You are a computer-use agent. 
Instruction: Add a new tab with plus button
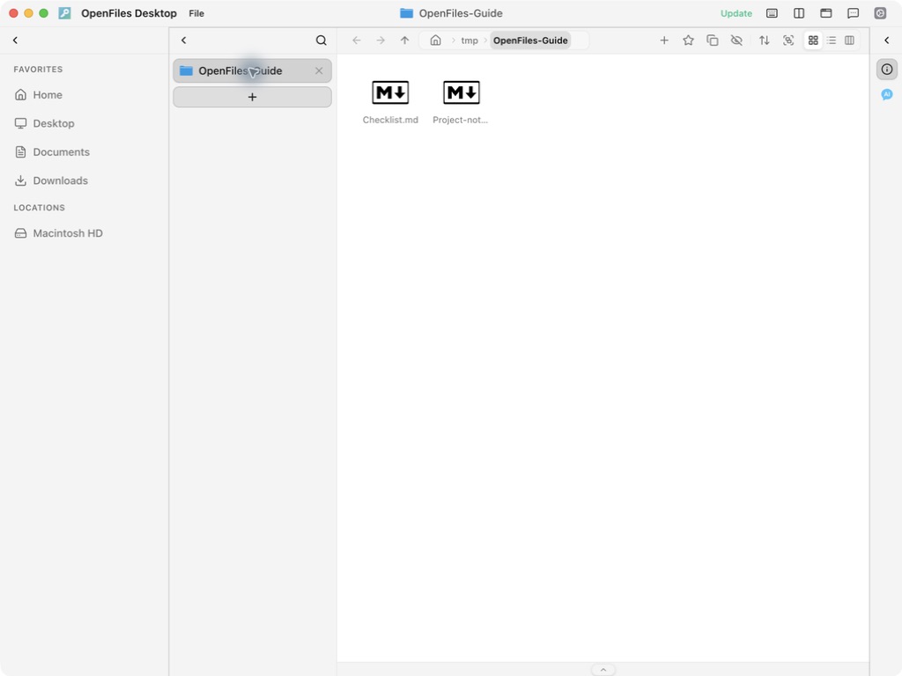(252, 97)
